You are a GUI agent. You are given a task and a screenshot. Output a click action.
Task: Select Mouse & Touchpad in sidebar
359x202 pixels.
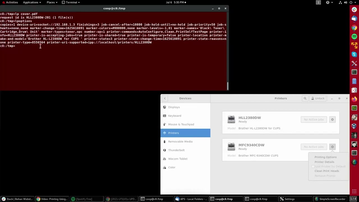(x=185, y=124)
